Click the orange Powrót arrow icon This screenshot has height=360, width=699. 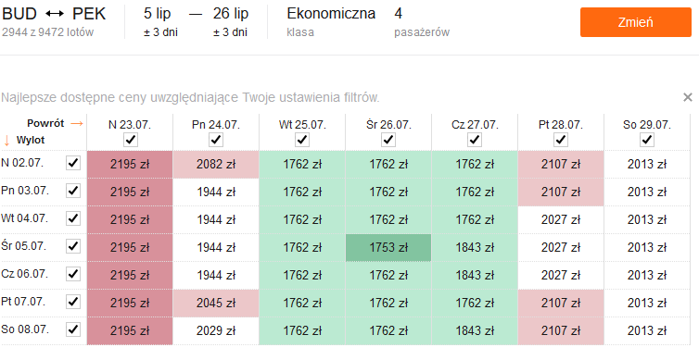point(77,123)
